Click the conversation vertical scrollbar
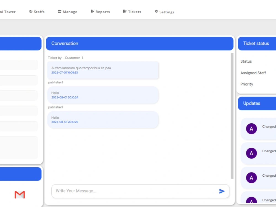276x207 pixels. (232, 116)
